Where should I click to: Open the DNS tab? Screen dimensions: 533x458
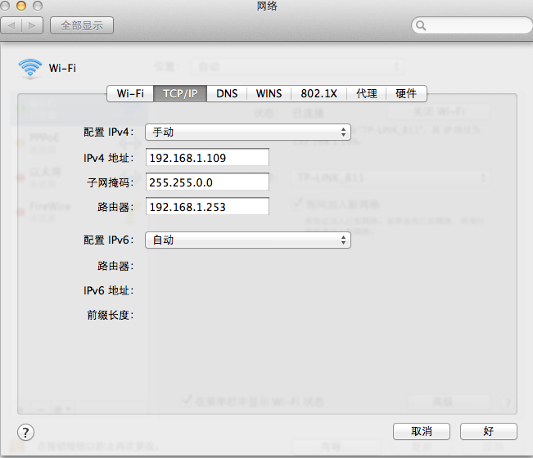[x=227, y=93]
